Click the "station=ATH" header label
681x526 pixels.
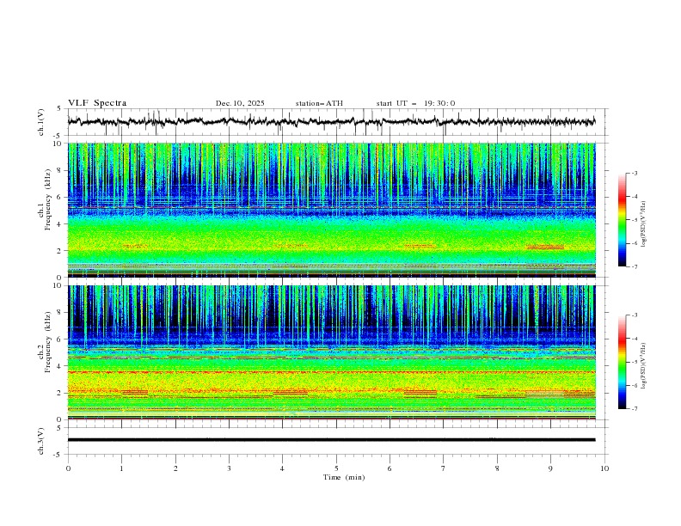(x=319, y=103)
